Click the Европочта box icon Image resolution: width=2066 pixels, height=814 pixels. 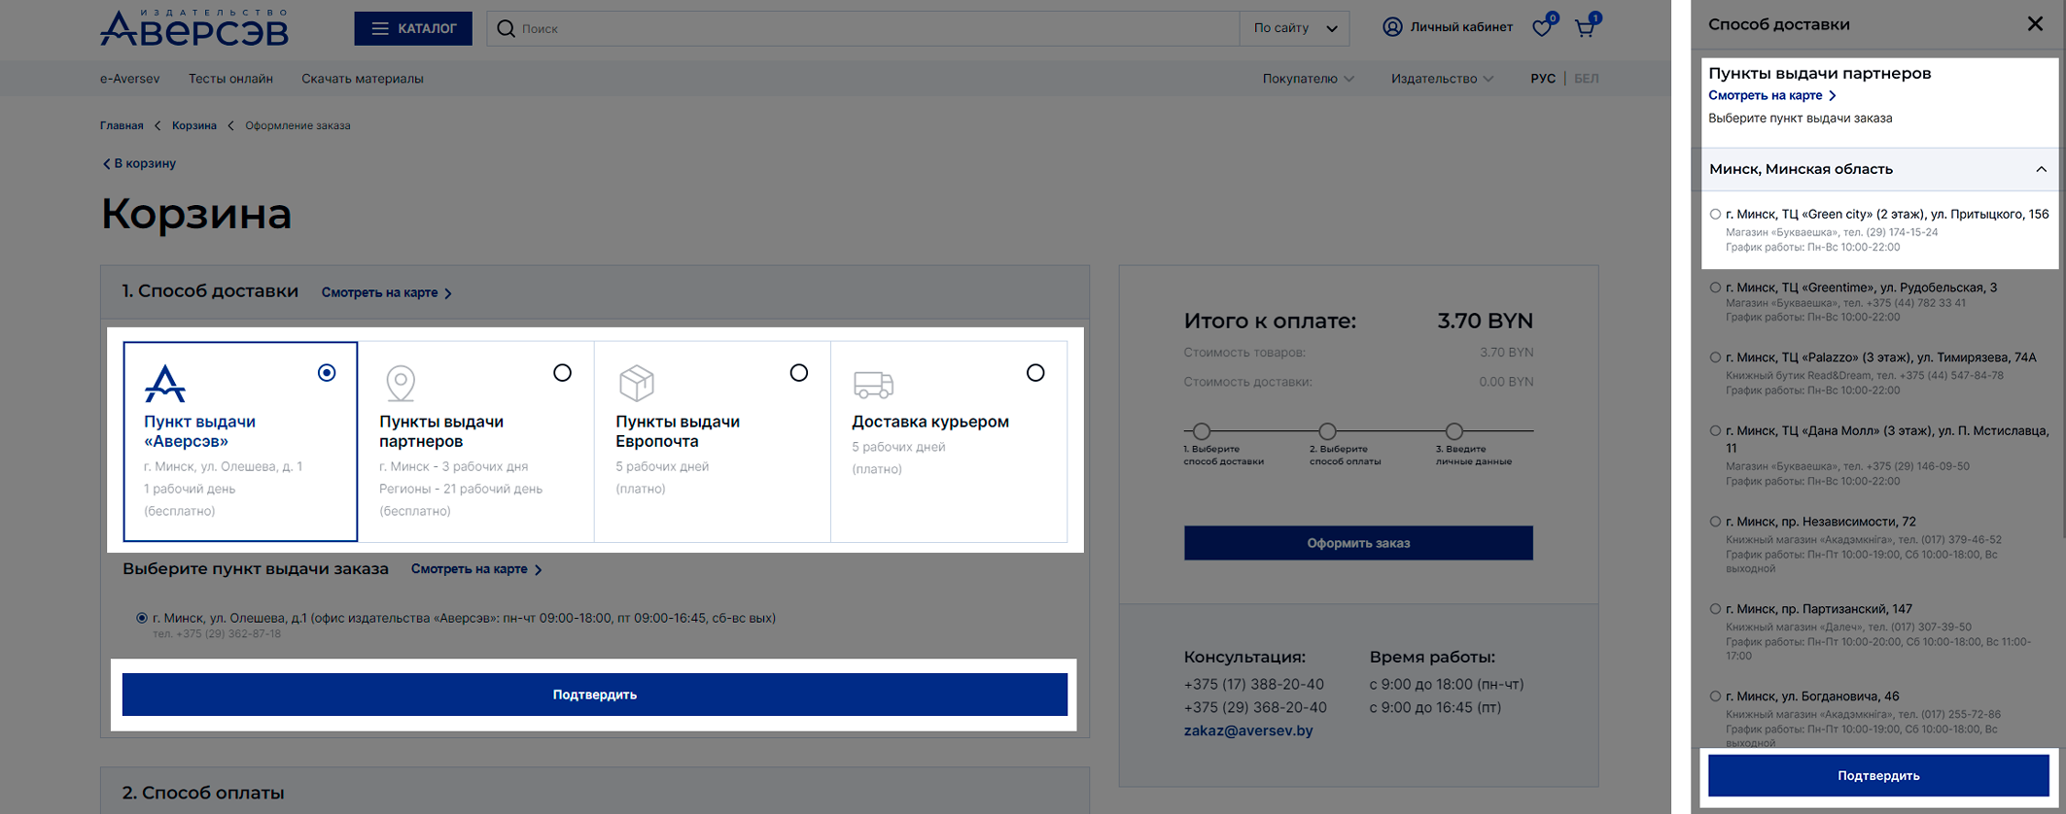pyautogui.click(x=637, y=383)
